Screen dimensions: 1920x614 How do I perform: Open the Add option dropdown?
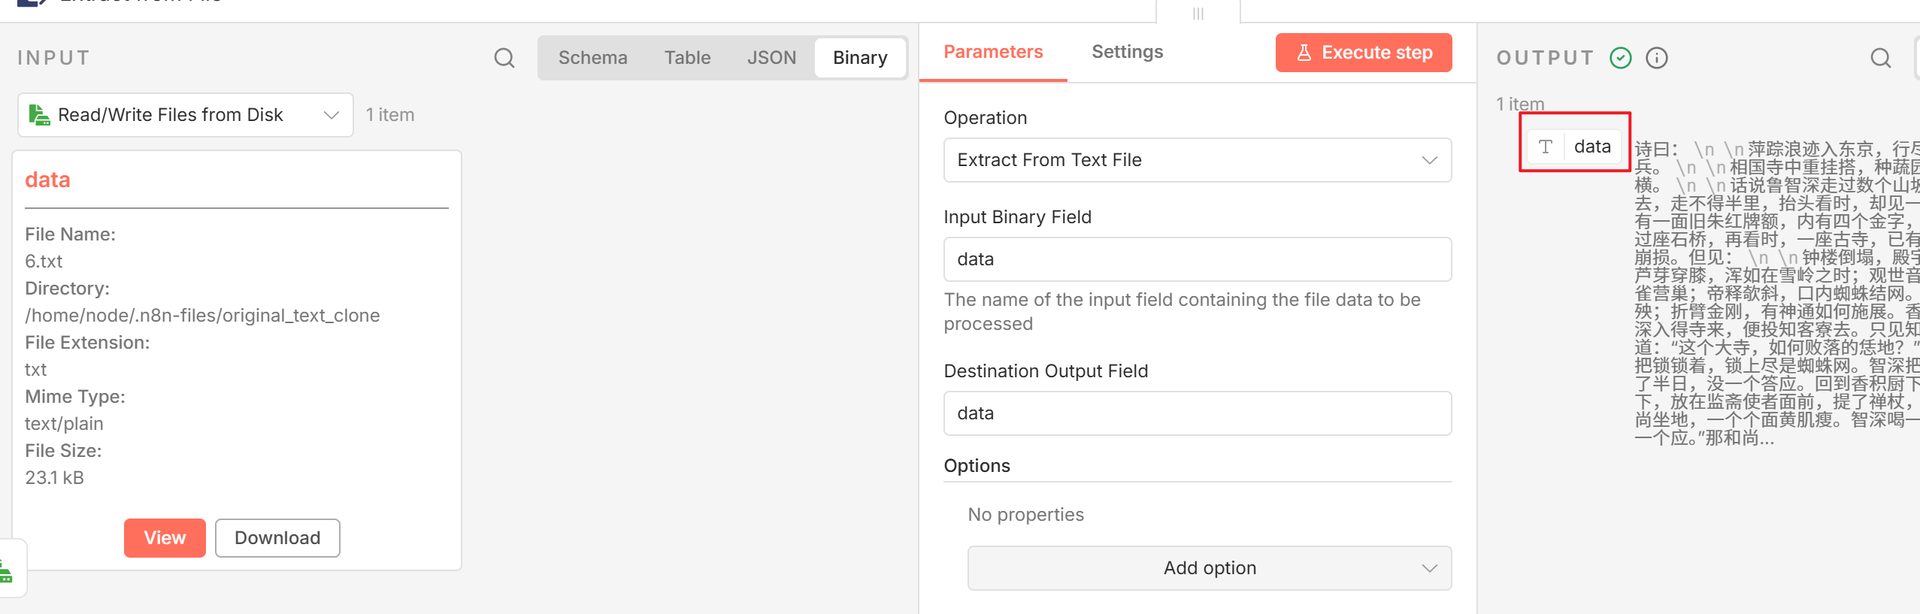1209,568
